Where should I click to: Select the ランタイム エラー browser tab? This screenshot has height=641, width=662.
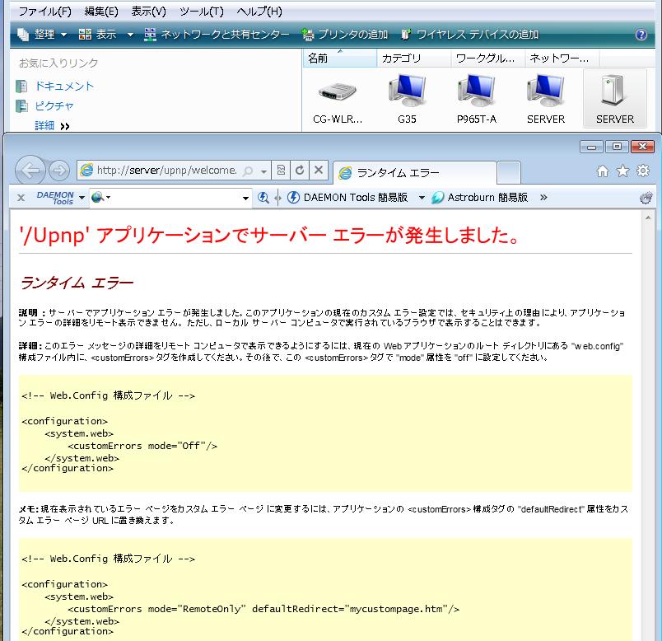pos(415,172)
